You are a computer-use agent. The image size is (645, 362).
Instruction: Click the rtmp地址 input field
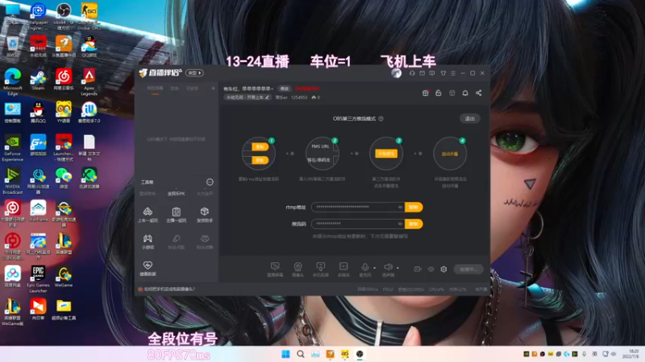(x=357, y=208)
